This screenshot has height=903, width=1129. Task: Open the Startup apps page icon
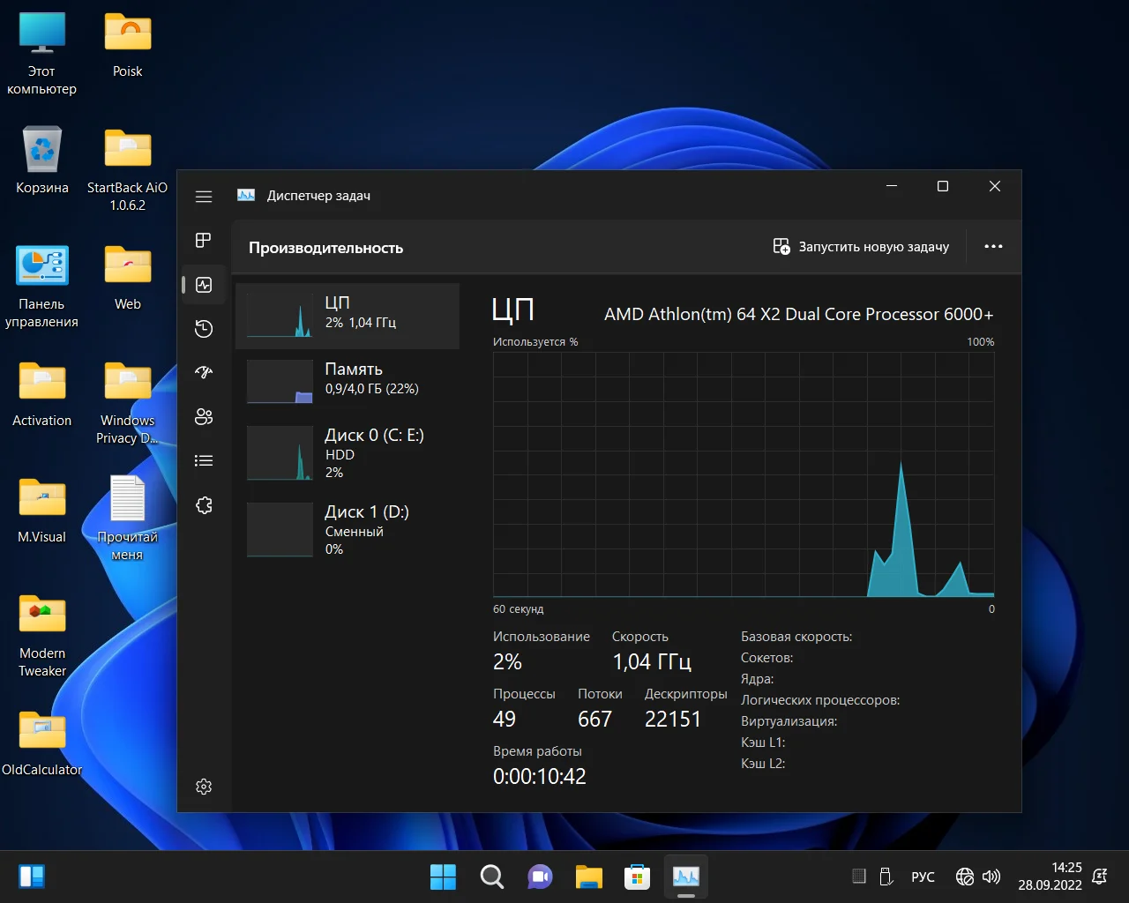204,373
